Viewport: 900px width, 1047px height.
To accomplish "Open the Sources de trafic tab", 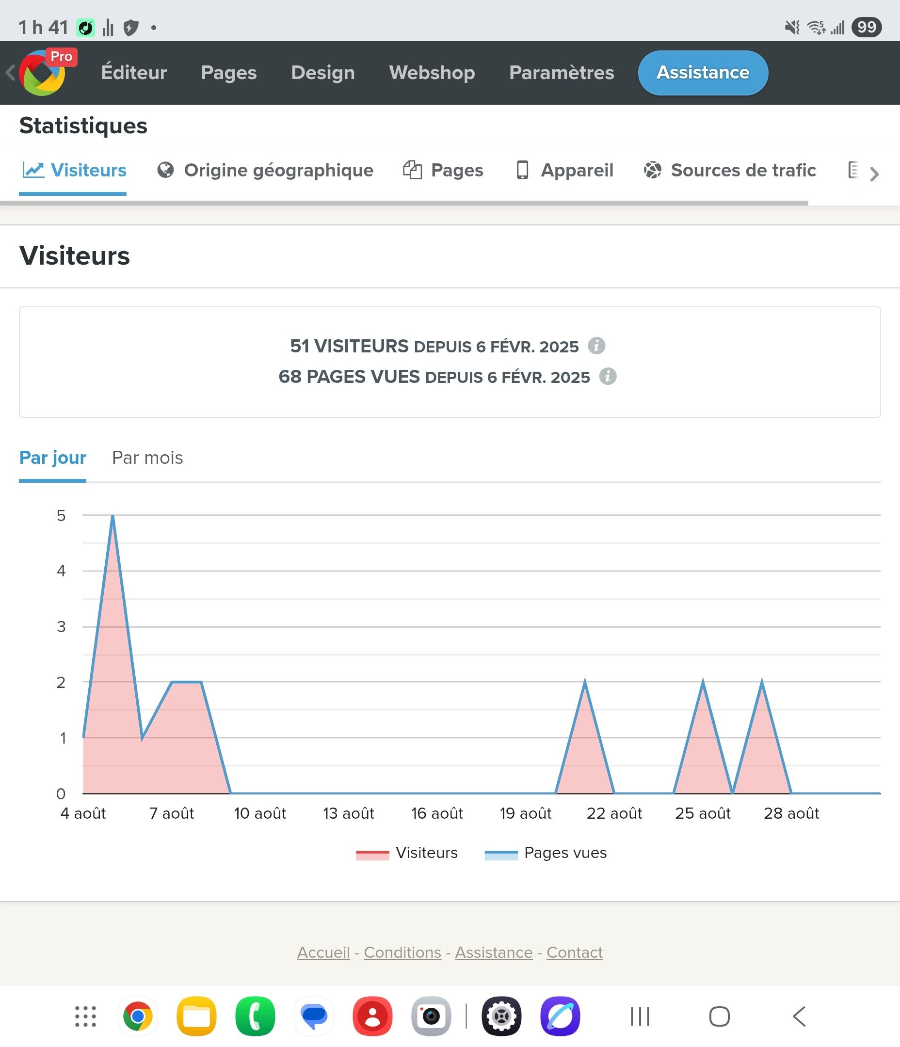I will tap(730, 170).
